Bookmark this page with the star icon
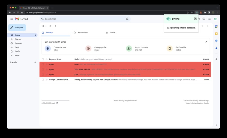Image resolution: width=227 pixels, height=138 pixels. coord(192,12)
